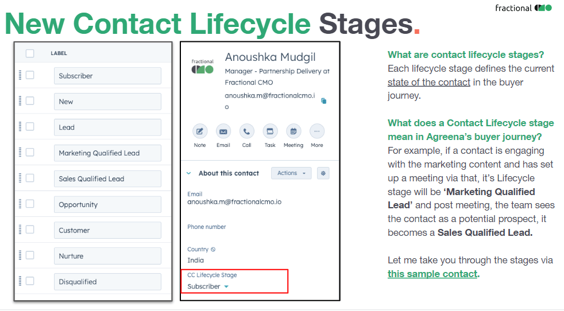Open settings gear beside Actions button
Viewport: 564px width, 311px height.
(x=323, y=173)
